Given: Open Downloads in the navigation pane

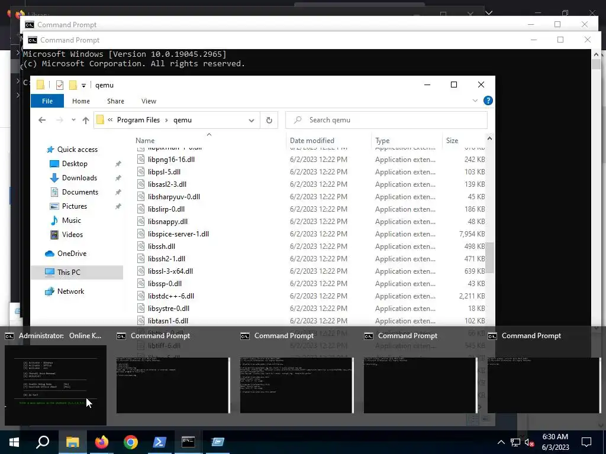Looking at the screenshot, I should [79, 178].
